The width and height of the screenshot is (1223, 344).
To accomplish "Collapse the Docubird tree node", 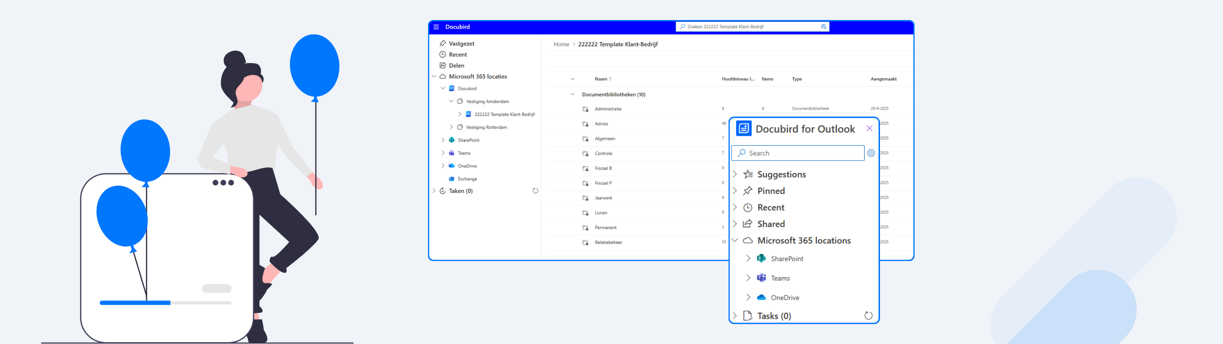I will (x=443, y=88).
